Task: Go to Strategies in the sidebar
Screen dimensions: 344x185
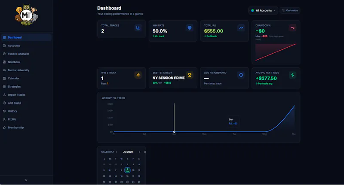Action: tap(26, 86)
